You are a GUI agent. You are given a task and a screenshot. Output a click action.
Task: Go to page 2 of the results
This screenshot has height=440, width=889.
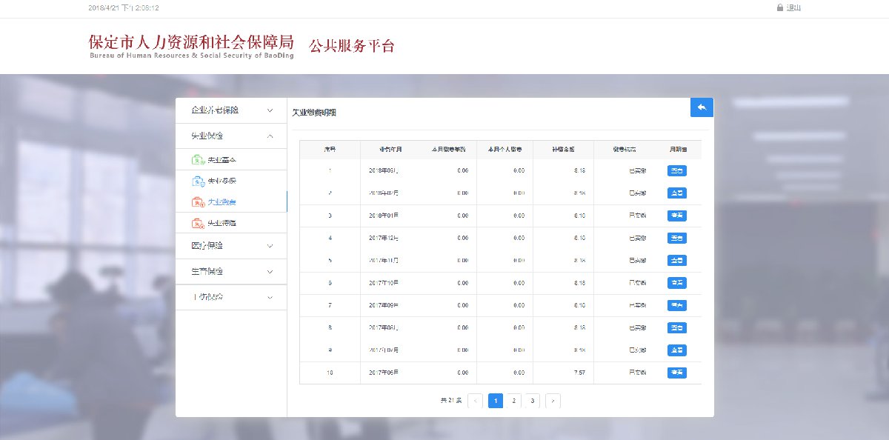click(x=514, y=401)
